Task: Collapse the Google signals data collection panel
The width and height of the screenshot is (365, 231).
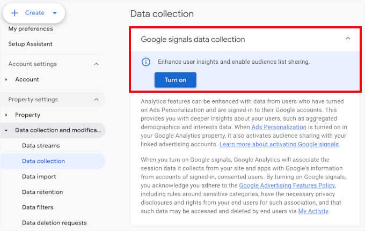Action: tap(348, 39)
